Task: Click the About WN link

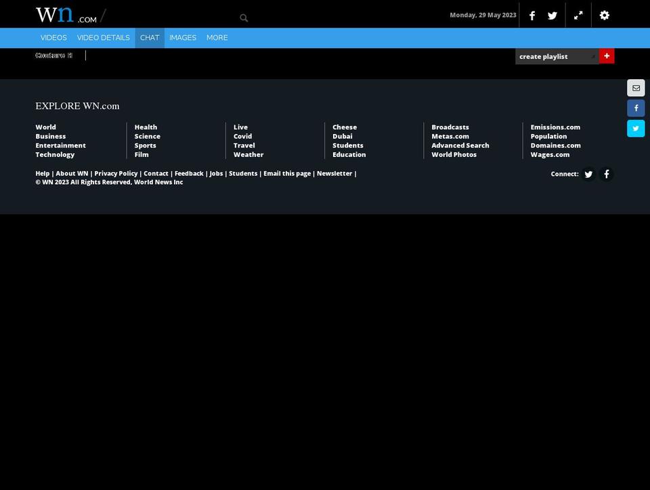Action: pyautogui.click(x=72, y=173)
